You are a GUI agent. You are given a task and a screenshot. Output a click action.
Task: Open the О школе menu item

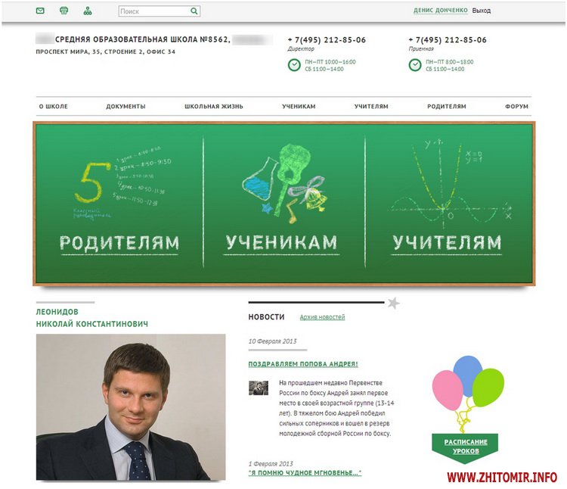coord(54,107)
